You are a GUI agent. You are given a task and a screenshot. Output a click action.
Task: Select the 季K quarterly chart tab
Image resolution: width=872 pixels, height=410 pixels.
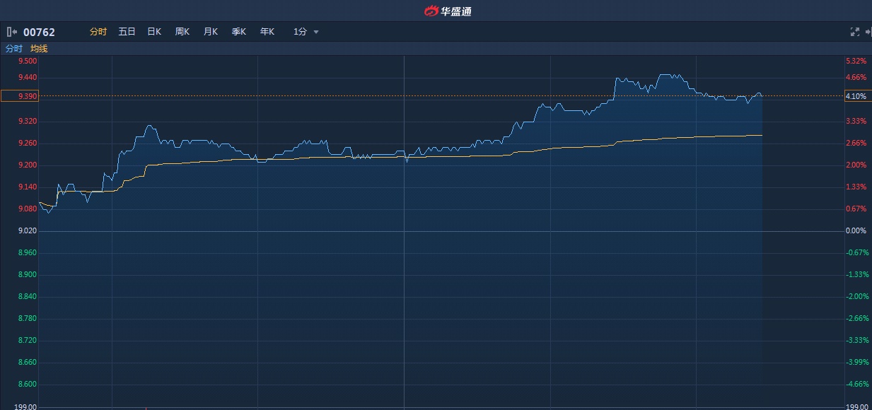tap(239, 32)
